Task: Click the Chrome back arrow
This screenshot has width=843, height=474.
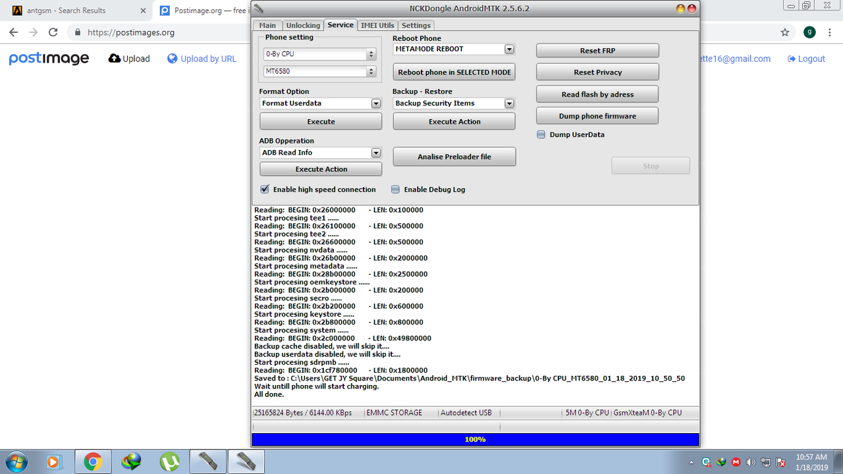Action: (x=14, y=32)
